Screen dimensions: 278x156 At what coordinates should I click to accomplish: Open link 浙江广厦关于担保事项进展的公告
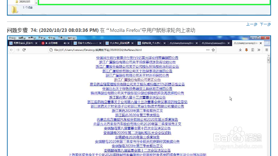(x=137, y=71)
